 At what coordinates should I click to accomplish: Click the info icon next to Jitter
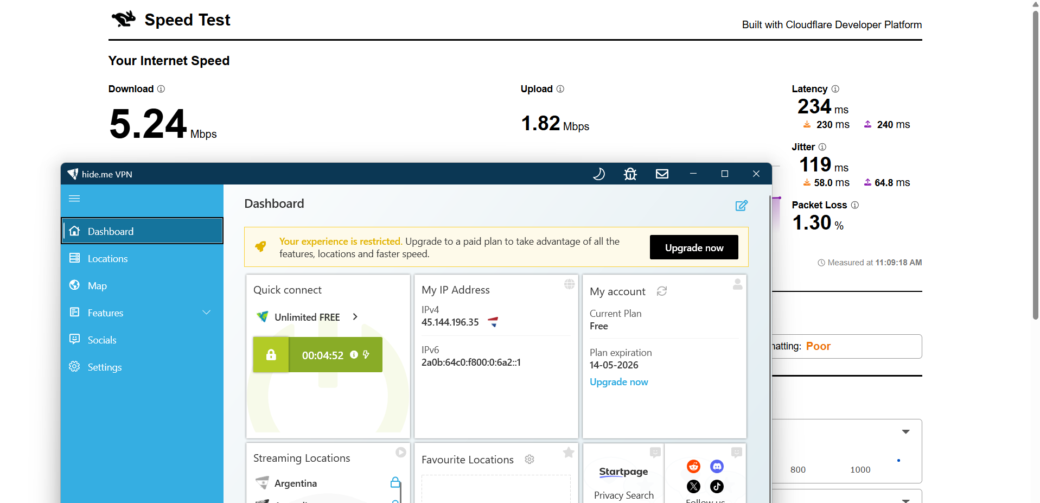822,147
